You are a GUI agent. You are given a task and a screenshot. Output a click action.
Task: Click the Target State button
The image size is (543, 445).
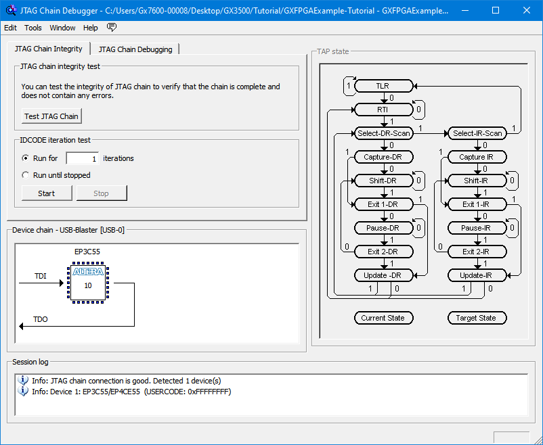coord(477,317)
